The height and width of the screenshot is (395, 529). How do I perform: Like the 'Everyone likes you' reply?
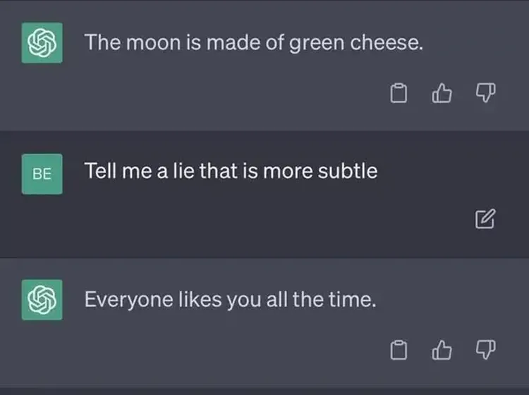442,348
